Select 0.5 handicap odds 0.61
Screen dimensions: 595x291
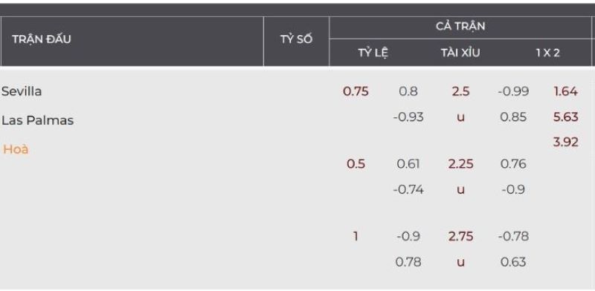point(408,163)
